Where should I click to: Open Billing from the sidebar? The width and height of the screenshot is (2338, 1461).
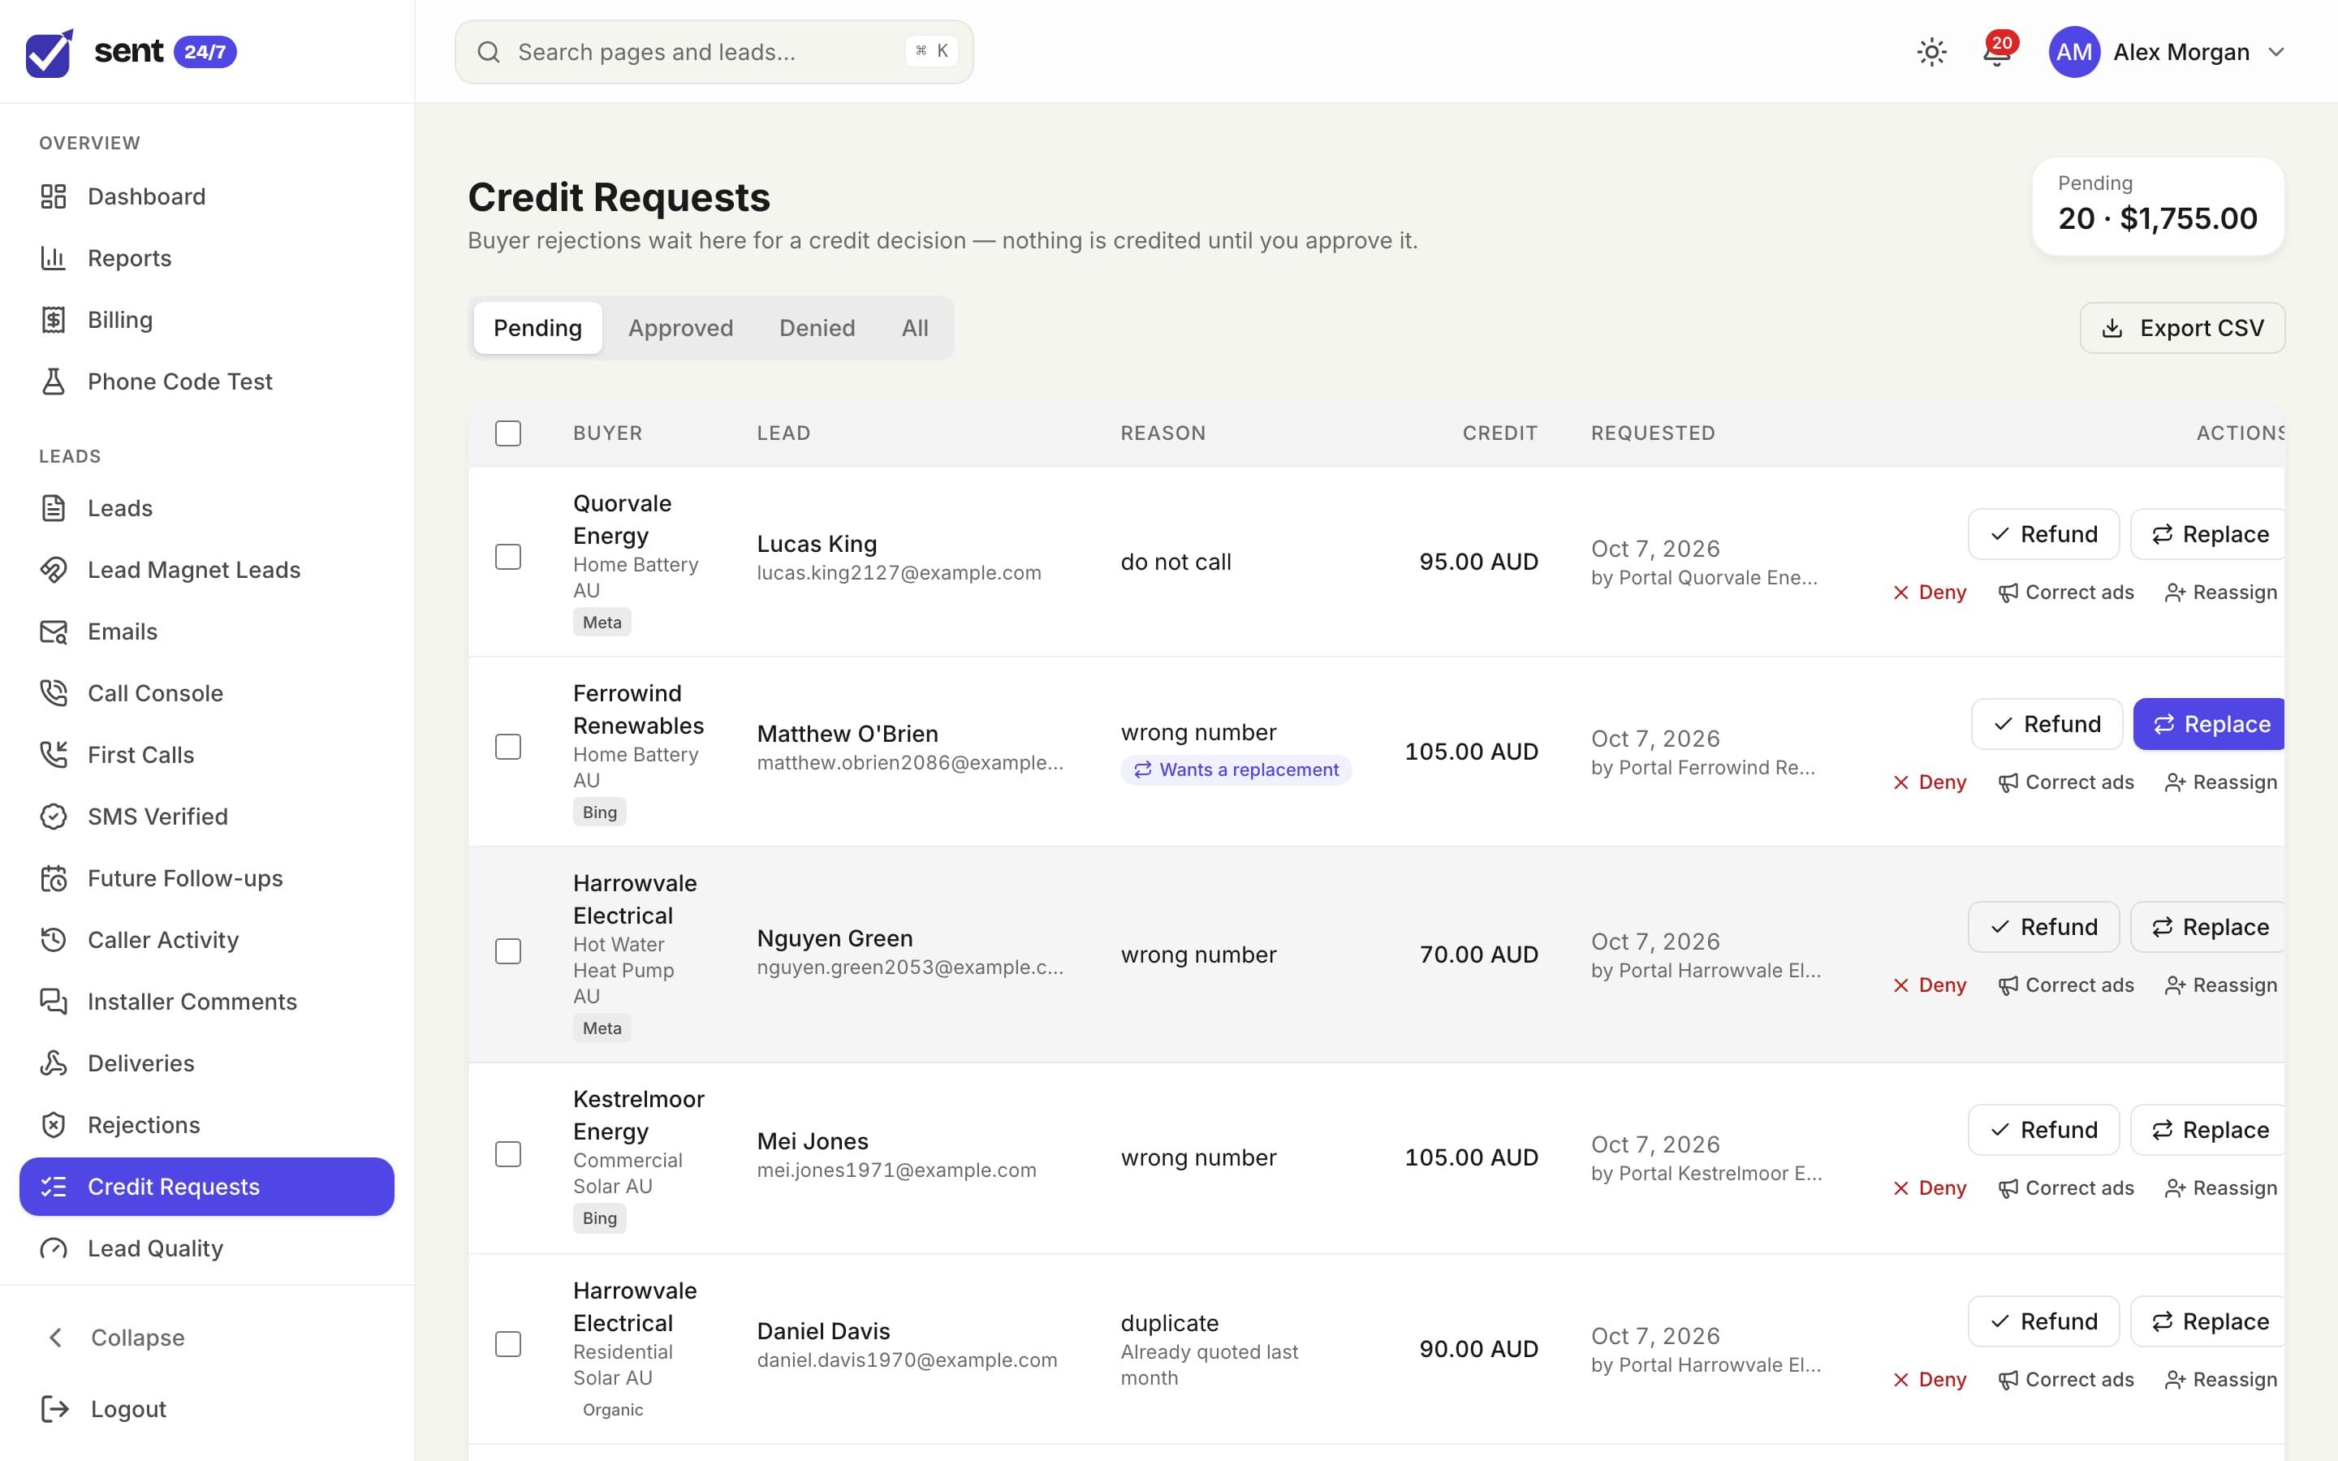207,320
